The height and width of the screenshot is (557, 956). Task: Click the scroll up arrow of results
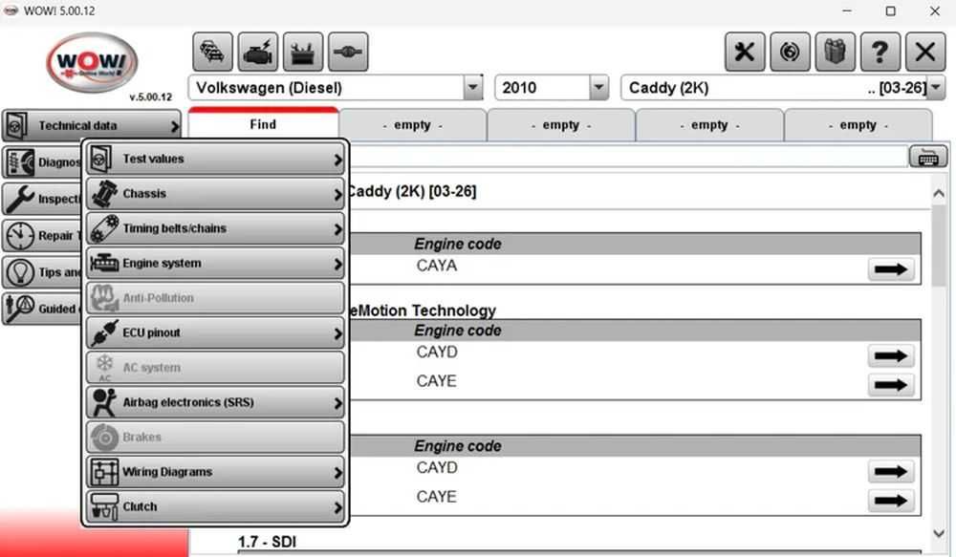(x=939, y=194)
